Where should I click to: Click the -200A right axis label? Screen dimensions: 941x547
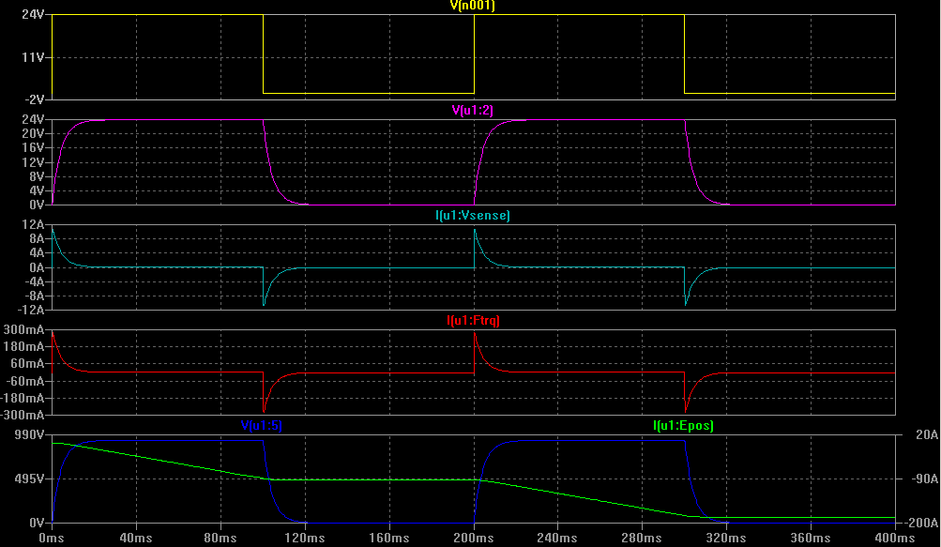click(x=919, y=523)
